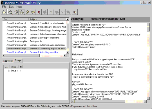Click the /mmail/mime/testspl.txt file name
The width and height of the screenshot is (152, 109).
17,41
